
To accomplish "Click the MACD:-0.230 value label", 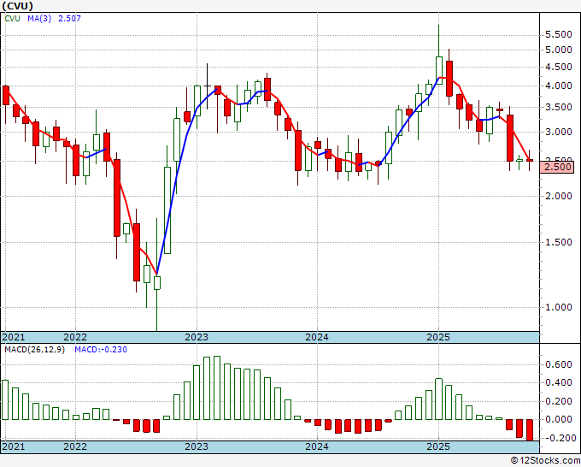I will coord(101,350).
